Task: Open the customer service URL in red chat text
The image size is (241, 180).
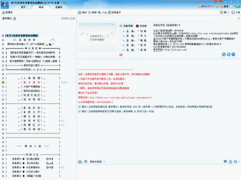Action: 120,97
